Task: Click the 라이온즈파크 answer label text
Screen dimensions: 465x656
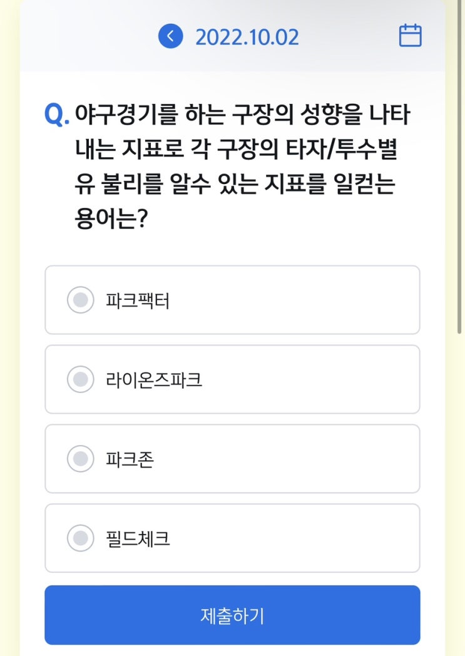Action: tap(154, 380)
